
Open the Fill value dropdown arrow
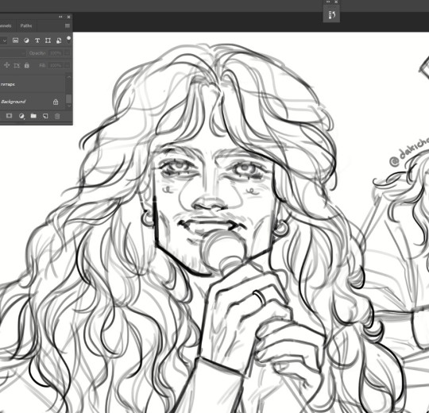67,65
